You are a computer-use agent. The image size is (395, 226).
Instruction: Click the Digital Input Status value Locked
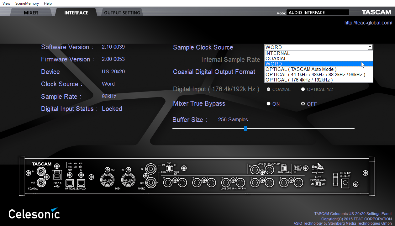112,109
